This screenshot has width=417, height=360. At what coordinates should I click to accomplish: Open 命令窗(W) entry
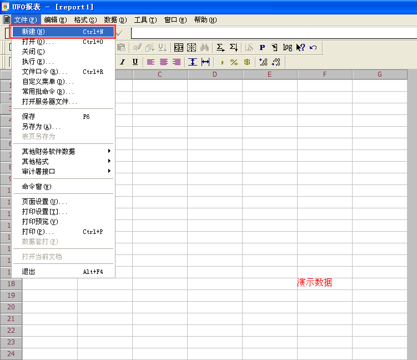[x=63, y=187]
